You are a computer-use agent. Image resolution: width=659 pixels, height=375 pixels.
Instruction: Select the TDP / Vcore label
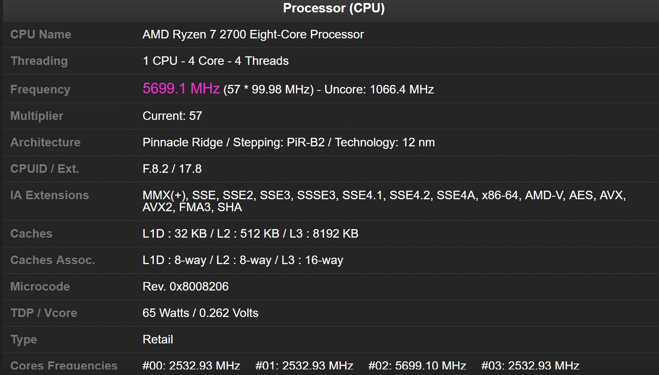click(44, 313)
